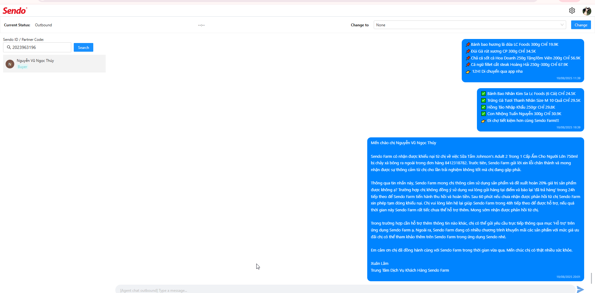Click greeting Mến chào chị Nguyễn Vũ Ngọc Thúy

click(403, 143)
